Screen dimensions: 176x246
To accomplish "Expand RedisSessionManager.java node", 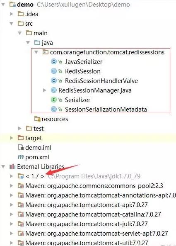I will (44, 90).
